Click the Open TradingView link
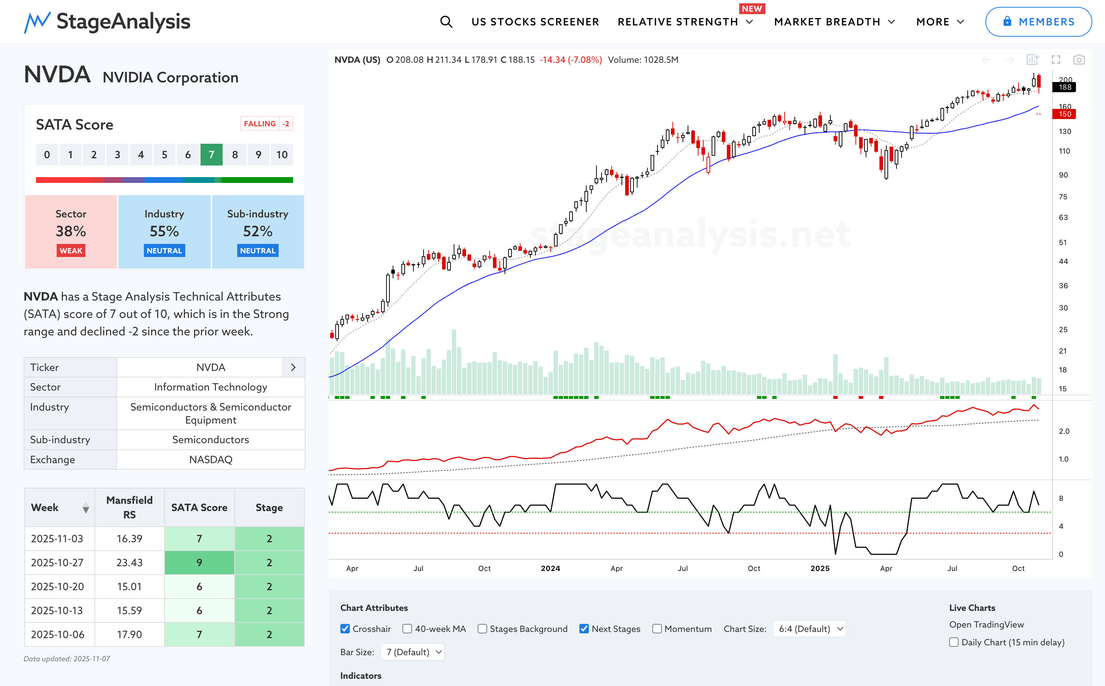Screen dimensions: 1105x686 point(986,624)
